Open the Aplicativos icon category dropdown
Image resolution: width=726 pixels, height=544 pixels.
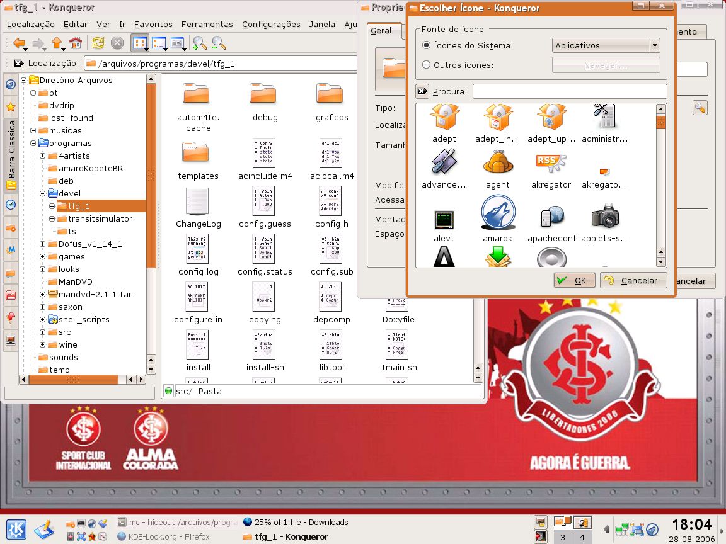[606, 45]
